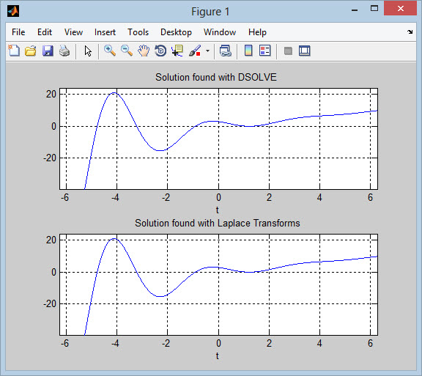
Task: Enable the Pan hand tool
Action: [144, 51]
